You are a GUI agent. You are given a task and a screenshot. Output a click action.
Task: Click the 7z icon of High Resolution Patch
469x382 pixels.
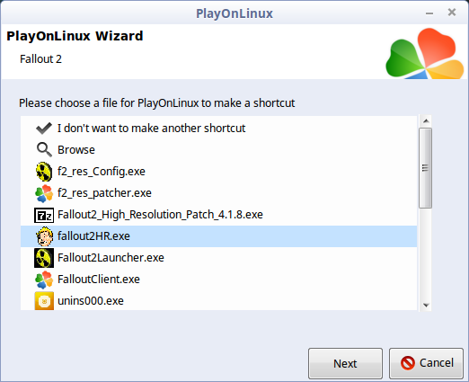pyautogui.click(x=44, y=215)
